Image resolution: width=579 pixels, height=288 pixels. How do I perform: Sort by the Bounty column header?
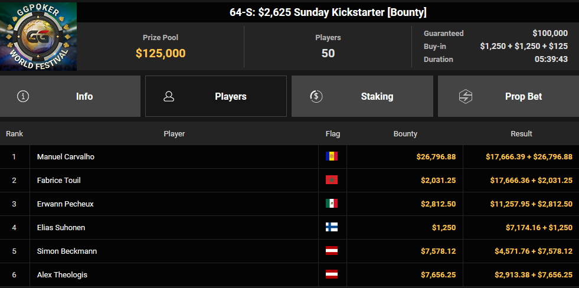[405, 134]
